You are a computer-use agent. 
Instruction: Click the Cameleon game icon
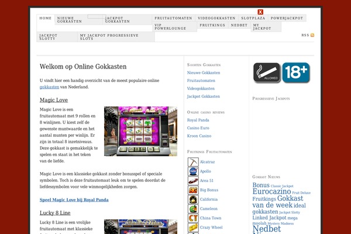193,209
